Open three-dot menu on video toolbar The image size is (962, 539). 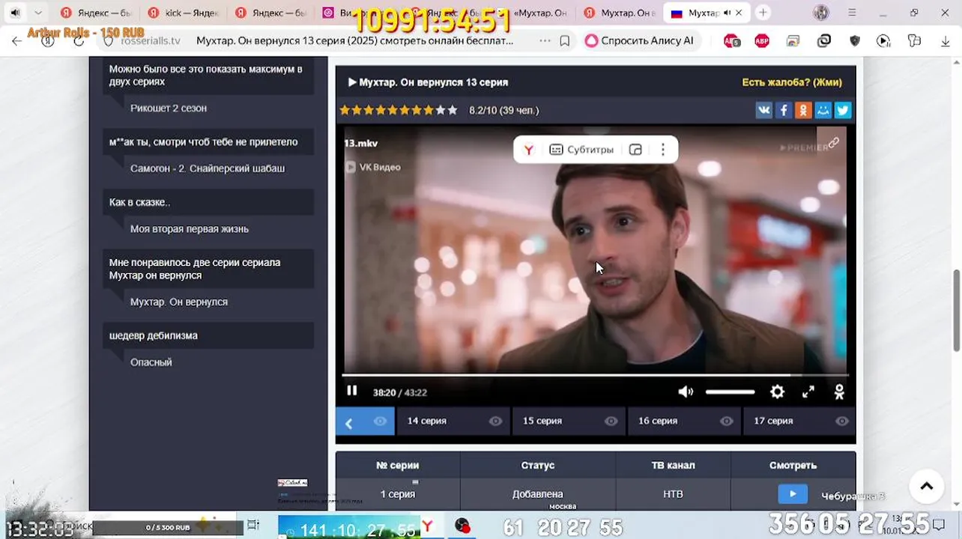click(662, 150)
